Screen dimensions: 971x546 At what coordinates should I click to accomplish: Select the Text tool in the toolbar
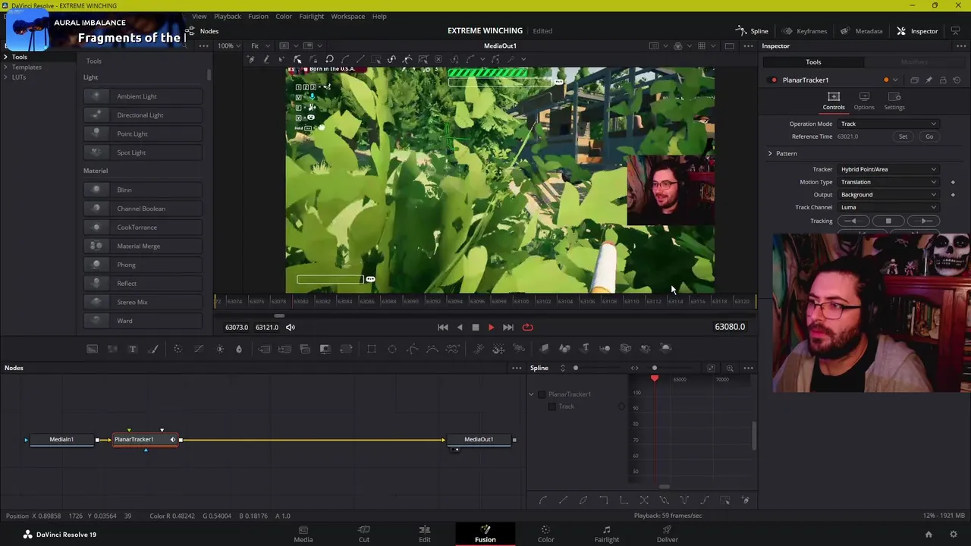[132, 349]
